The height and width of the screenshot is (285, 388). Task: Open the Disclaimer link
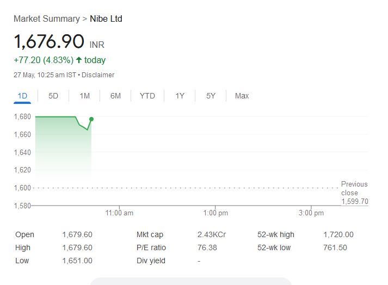[98, 75]
